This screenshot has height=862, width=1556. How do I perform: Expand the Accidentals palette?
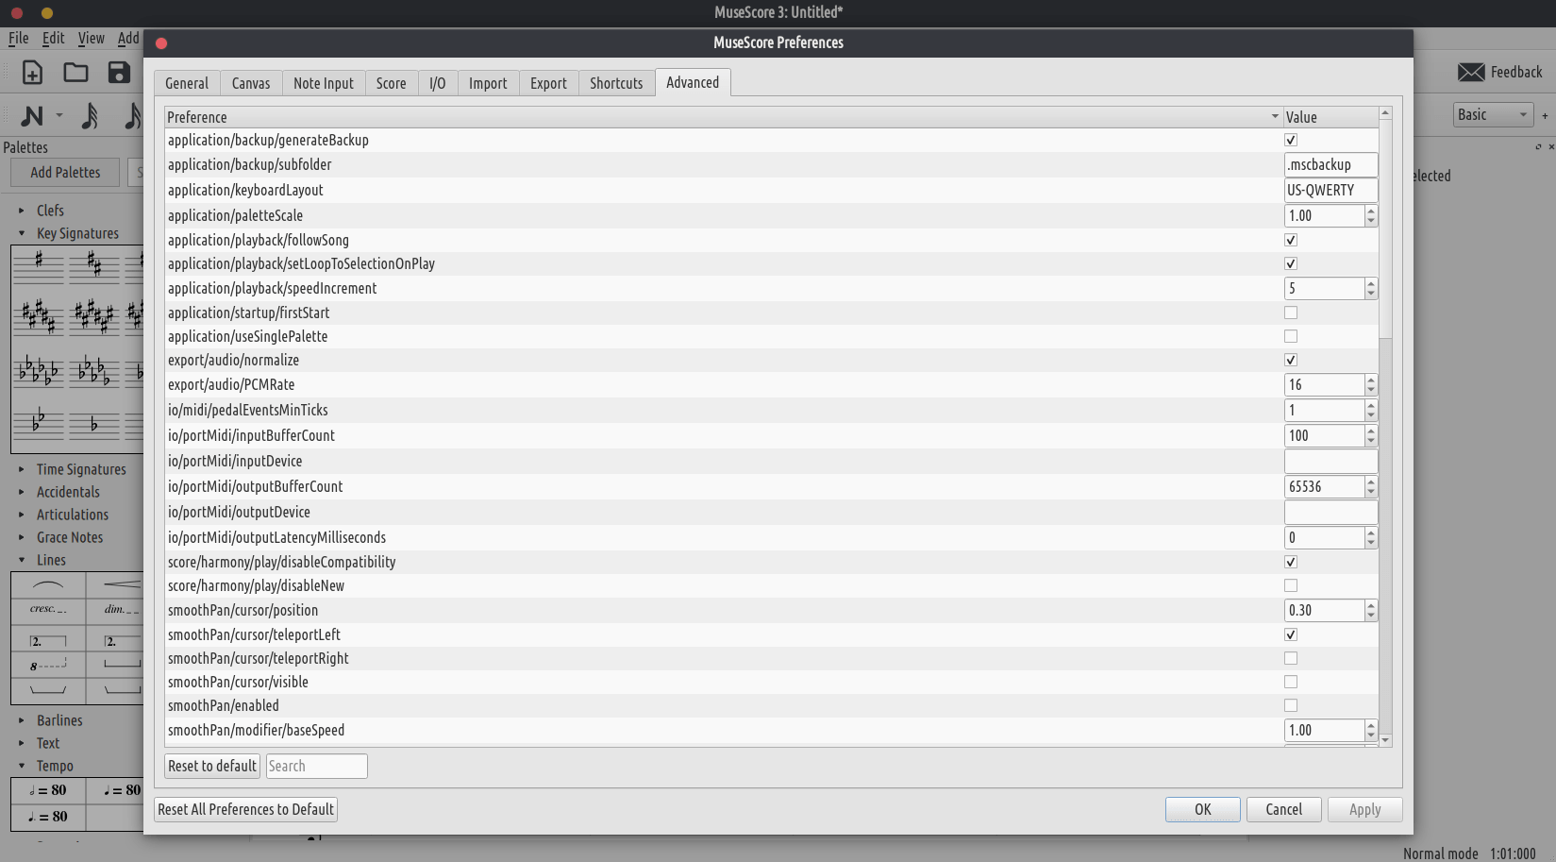pyautogui.click(x=22, y=492)
